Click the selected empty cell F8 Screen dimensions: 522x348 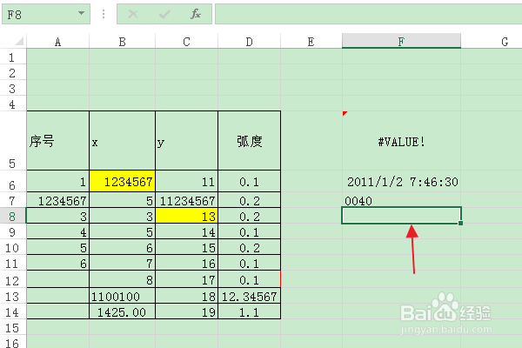coord(401,216)
